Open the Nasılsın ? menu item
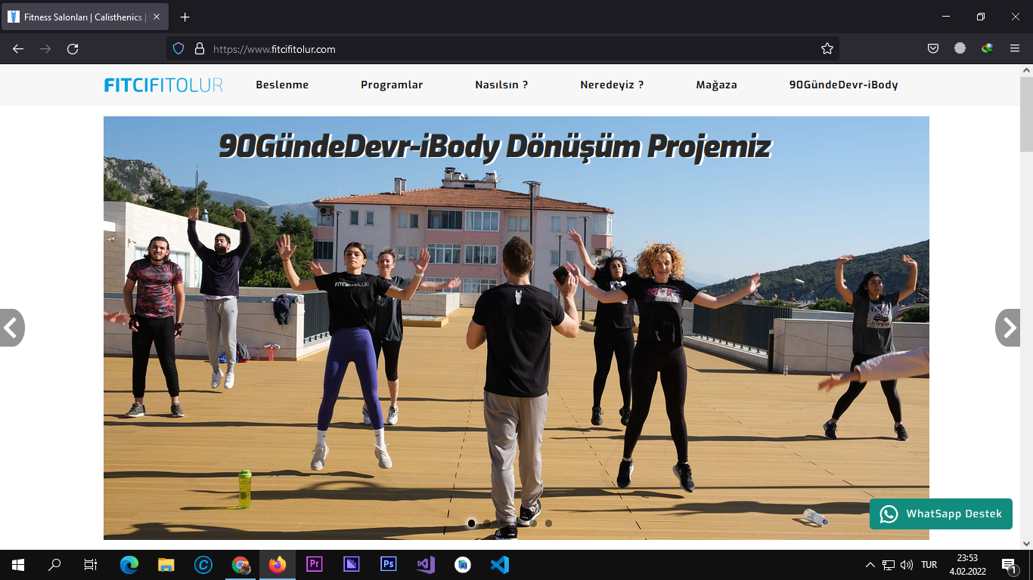1033x580 pixels. tap(501, 85)
